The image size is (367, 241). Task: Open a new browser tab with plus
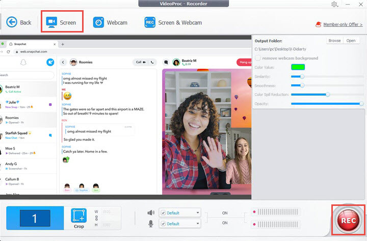coord(63,44)
